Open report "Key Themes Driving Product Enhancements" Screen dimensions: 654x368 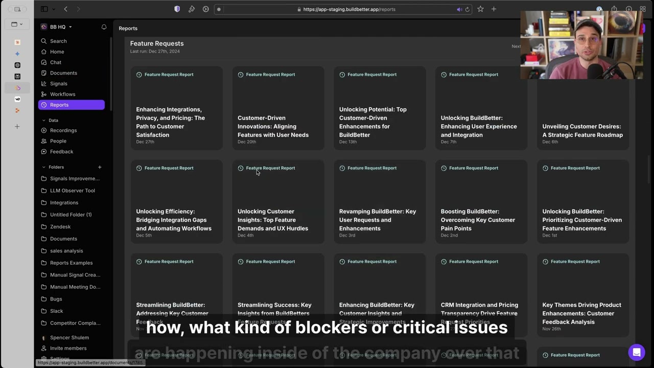coord(583,295)
